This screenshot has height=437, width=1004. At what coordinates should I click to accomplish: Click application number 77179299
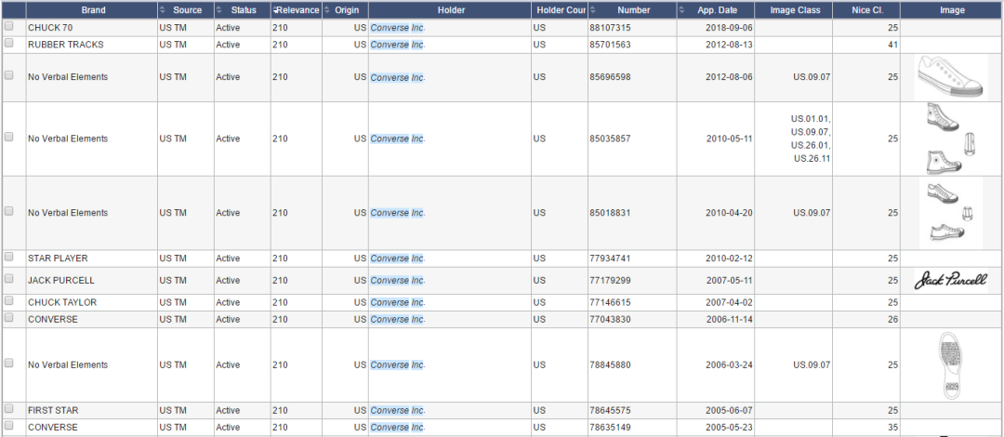tap(610, 281)
